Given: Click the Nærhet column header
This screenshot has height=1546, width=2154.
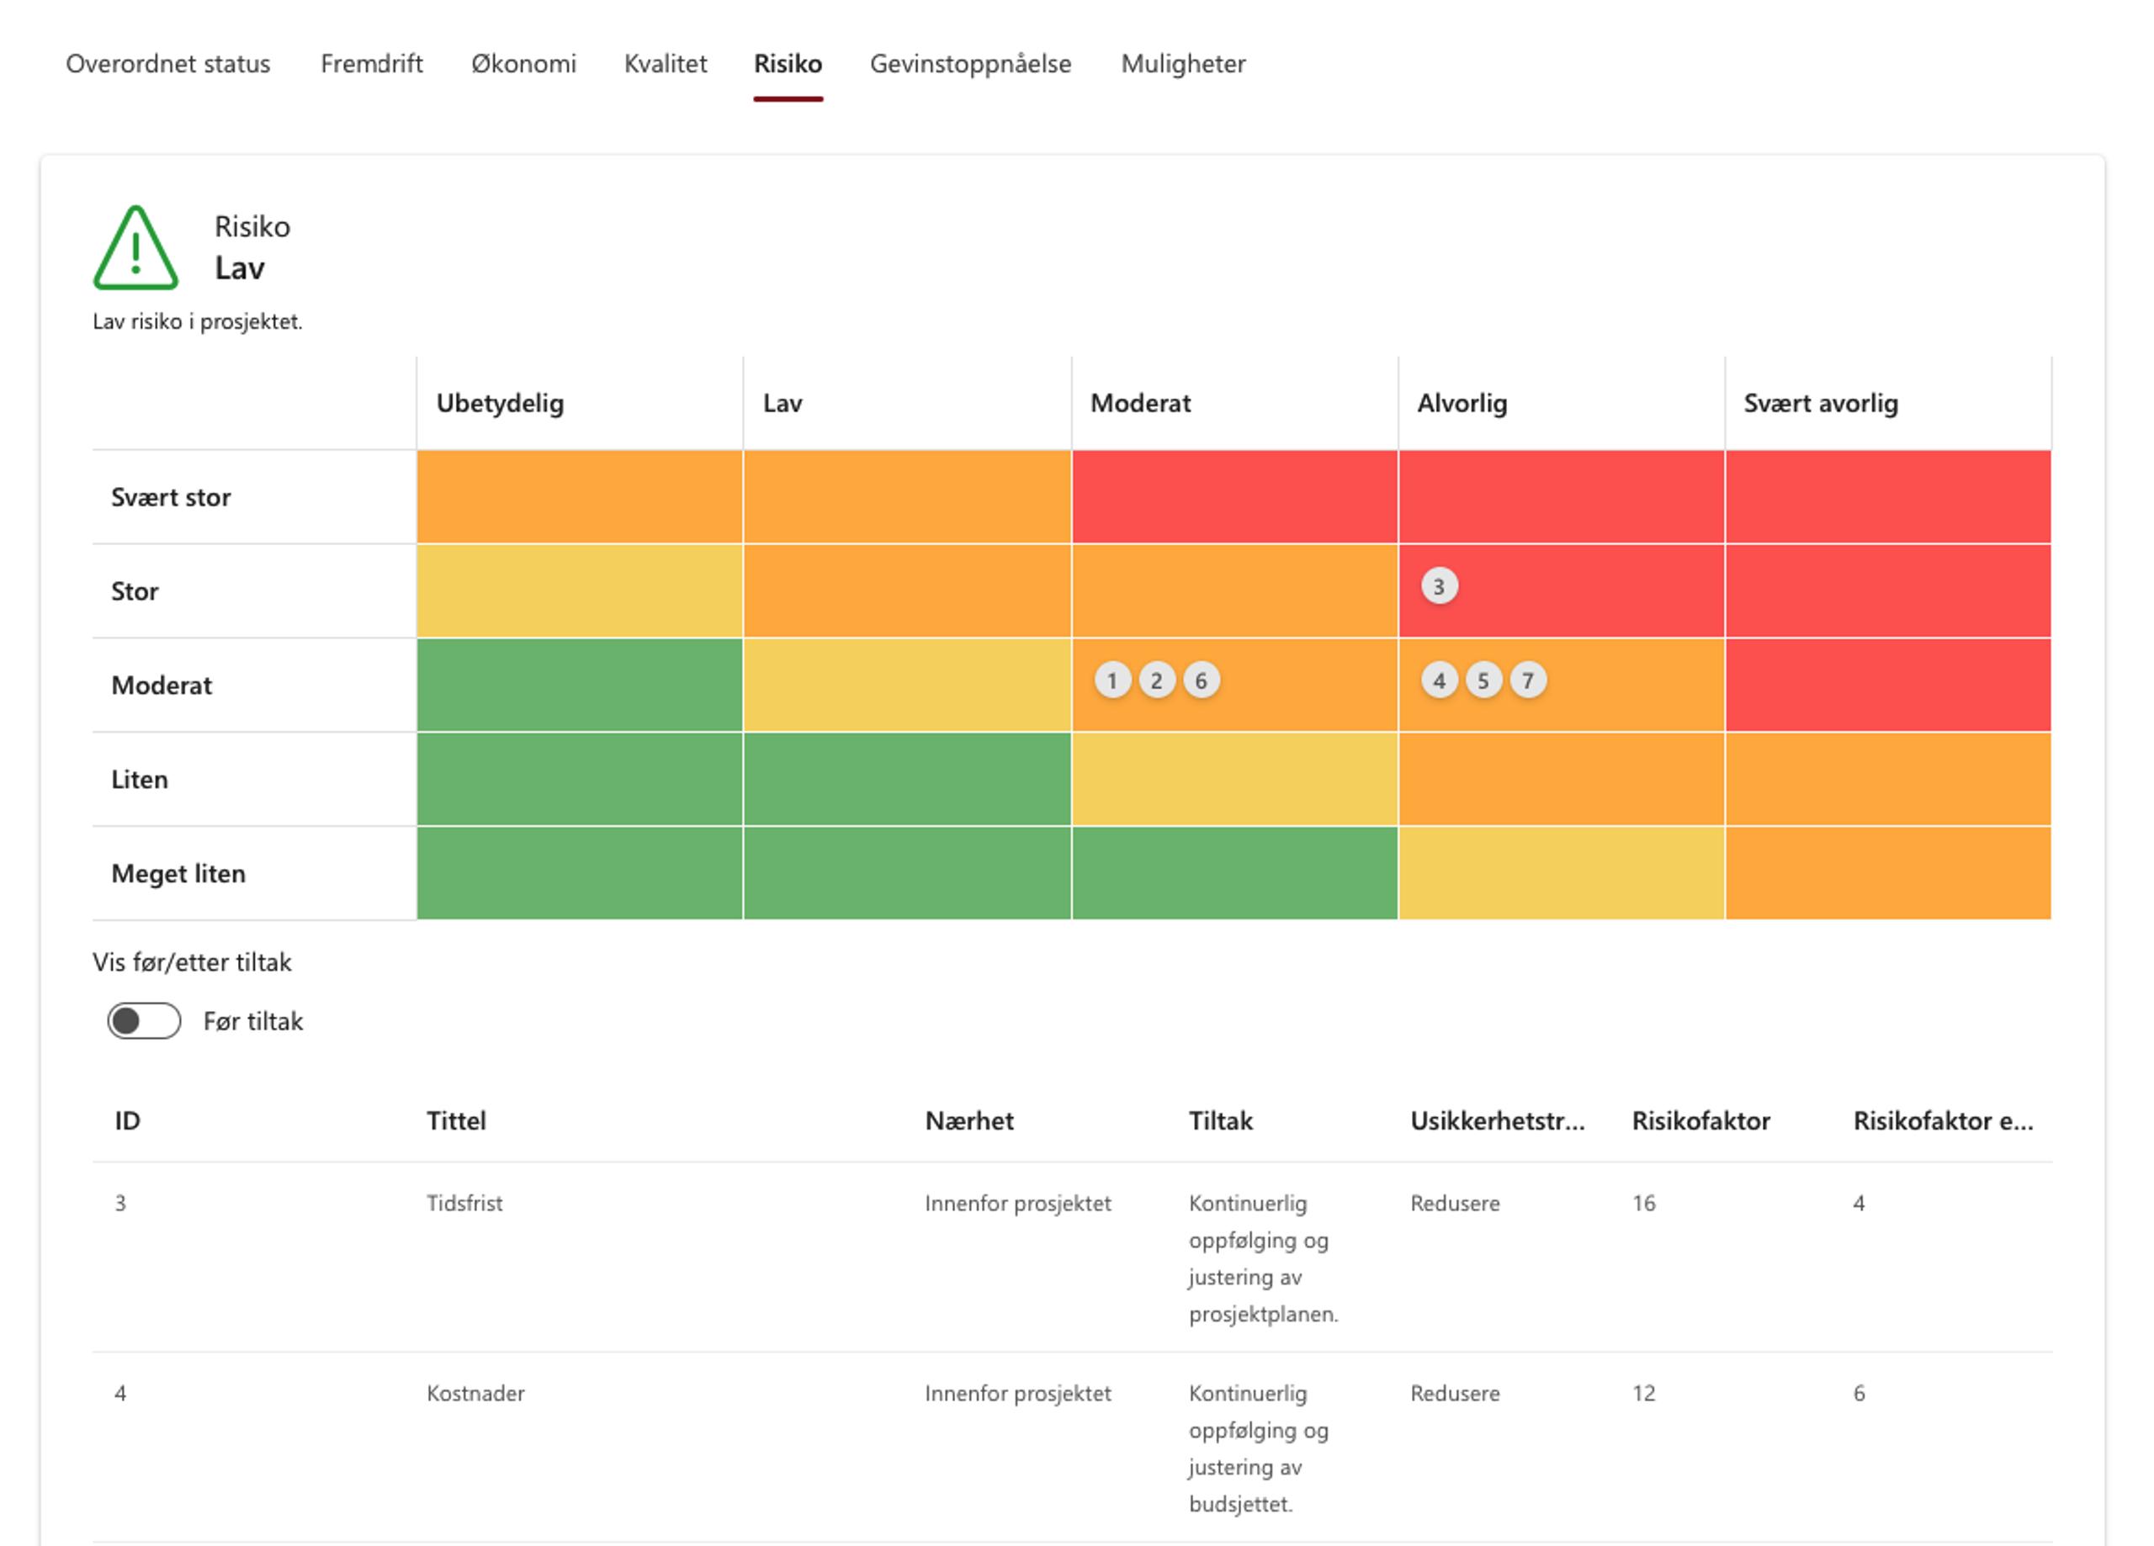Looking at the screenshot, I should coord(968,1120).
